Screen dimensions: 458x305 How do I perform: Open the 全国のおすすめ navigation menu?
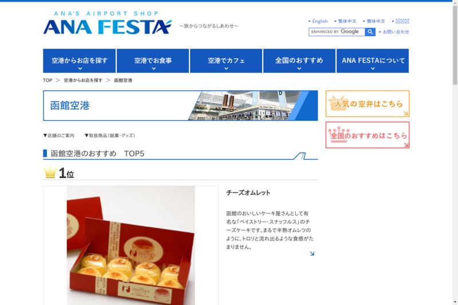tap(299, 61)
